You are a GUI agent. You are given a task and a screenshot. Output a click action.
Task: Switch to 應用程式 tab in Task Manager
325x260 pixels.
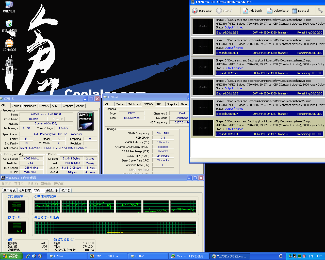[x=10, y=190]
